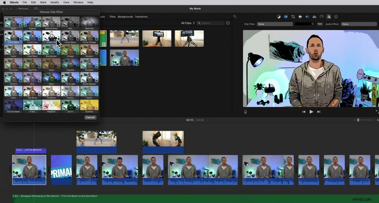The image size is (379, 203).
Task: Click the filter amount value 100
Action: coord(320,24)
